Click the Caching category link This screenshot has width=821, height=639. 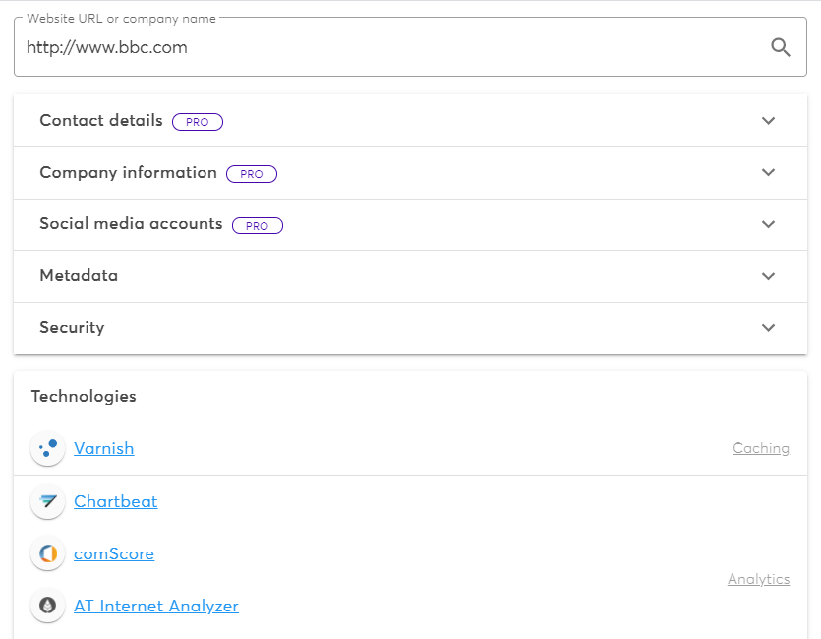(760, 448)
